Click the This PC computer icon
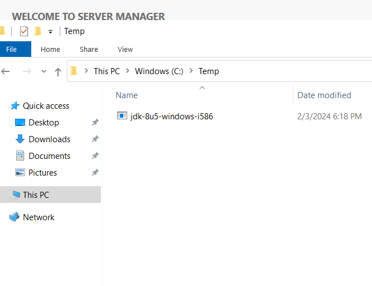The image size is (372, 286). (x=15, y=195)
